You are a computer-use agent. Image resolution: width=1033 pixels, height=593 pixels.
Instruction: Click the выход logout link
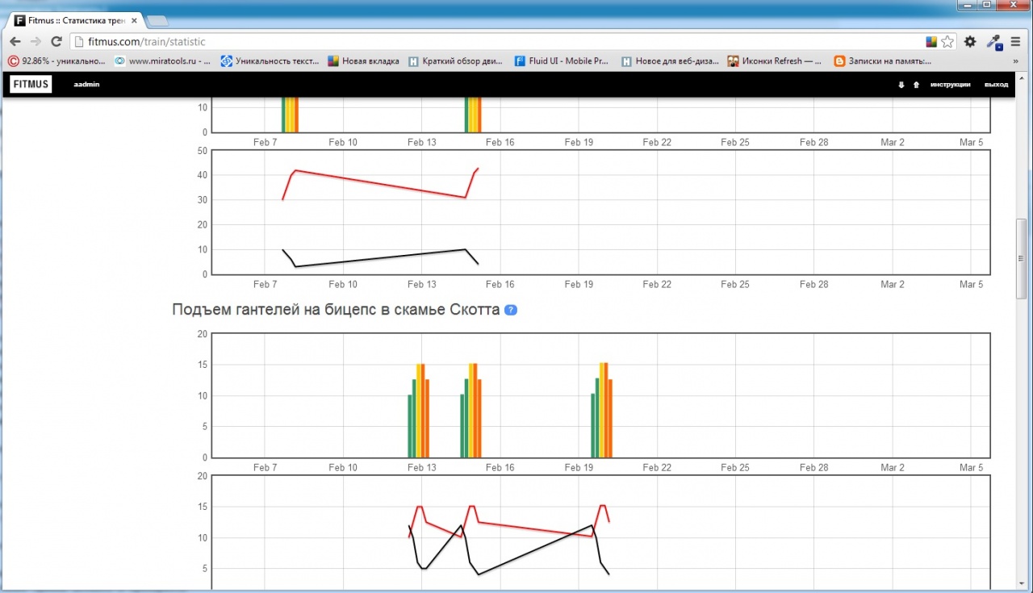click(996, 85)
